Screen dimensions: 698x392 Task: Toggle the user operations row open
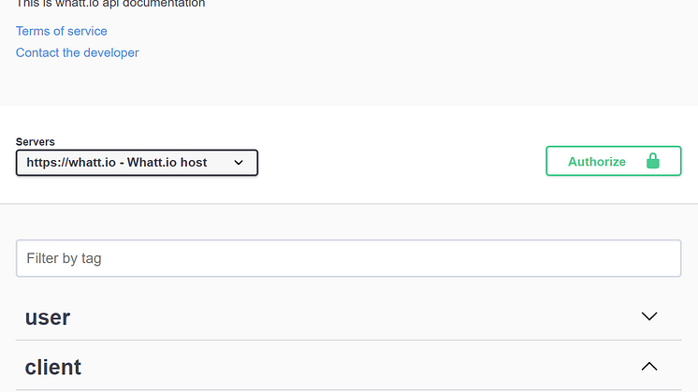click(349, 317)
